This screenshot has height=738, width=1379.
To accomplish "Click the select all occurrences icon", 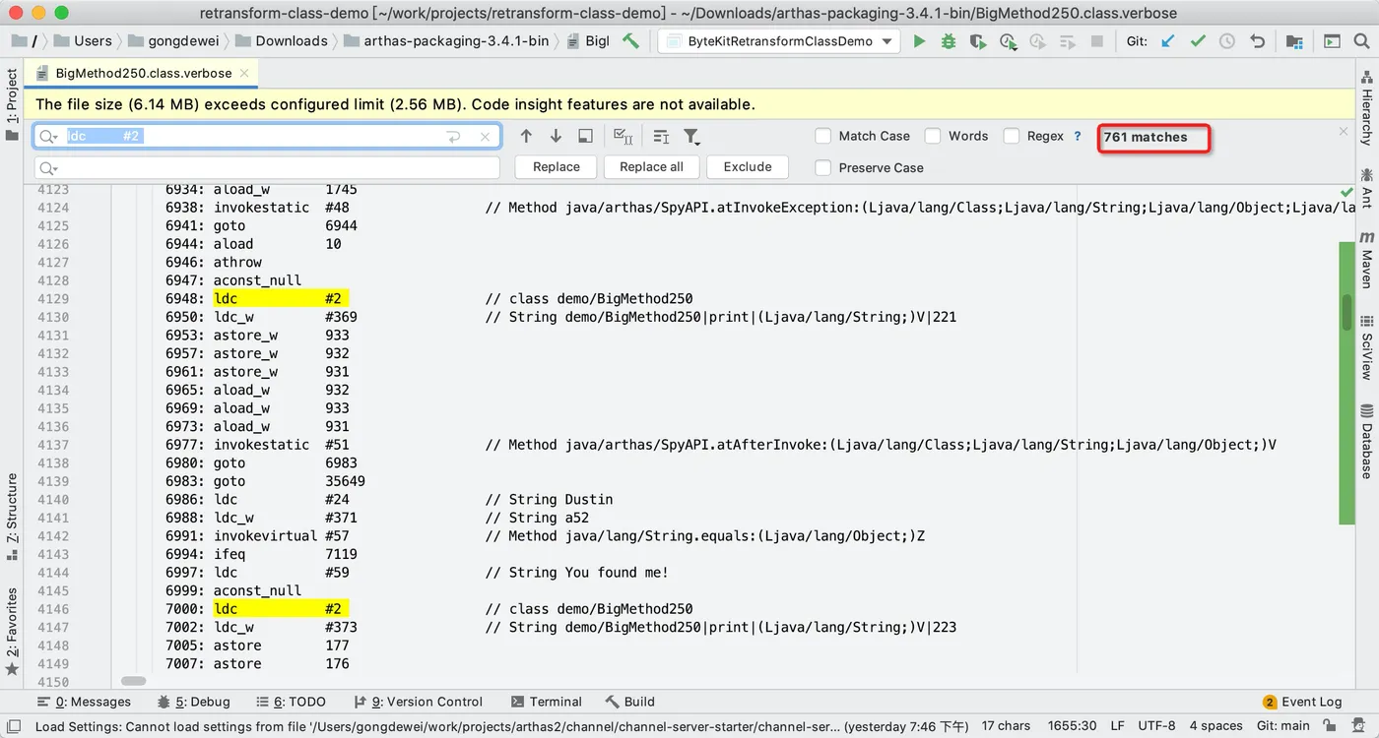I will coord(623,137).
